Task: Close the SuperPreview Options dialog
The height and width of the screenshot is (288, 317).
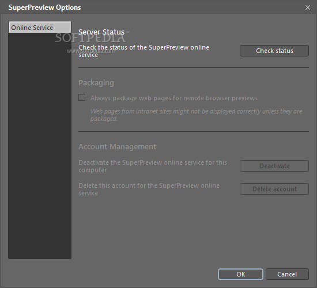Action: (308, 7)
